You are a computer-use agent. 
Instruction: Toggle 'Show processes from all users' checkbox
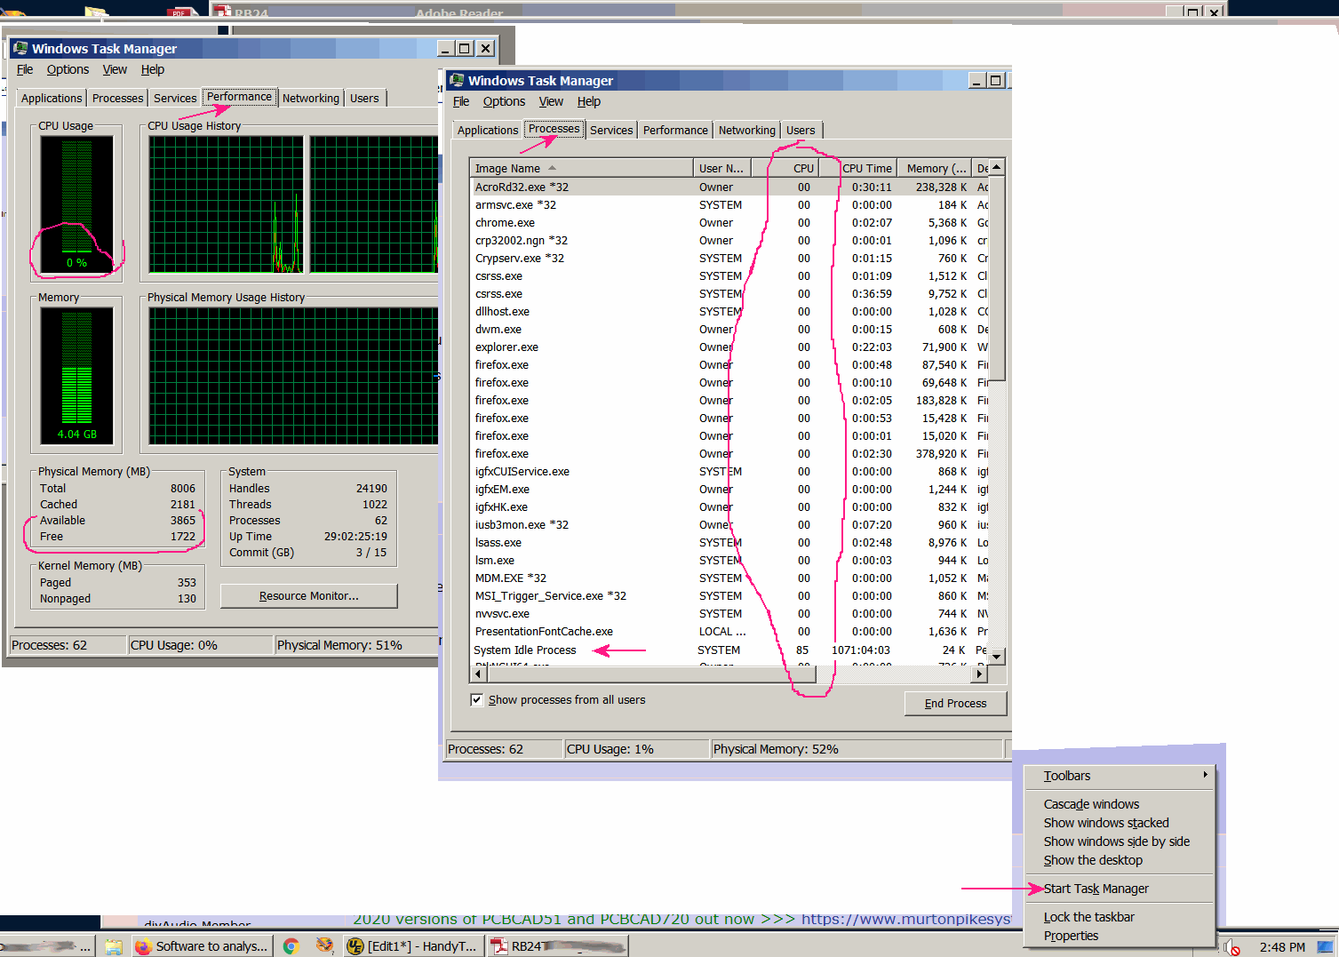coord(476,700)
